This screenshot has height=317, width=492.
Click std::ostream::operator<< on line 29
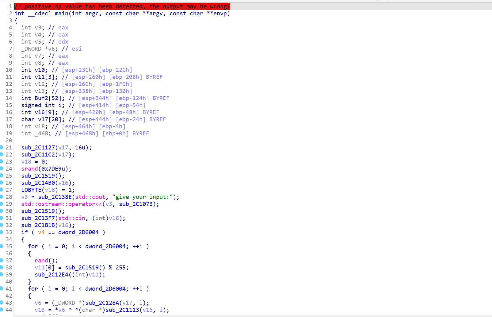[x=62, y=204]
